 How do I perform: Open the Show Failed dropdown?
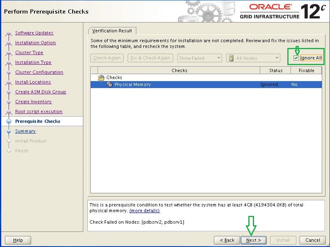199,58
